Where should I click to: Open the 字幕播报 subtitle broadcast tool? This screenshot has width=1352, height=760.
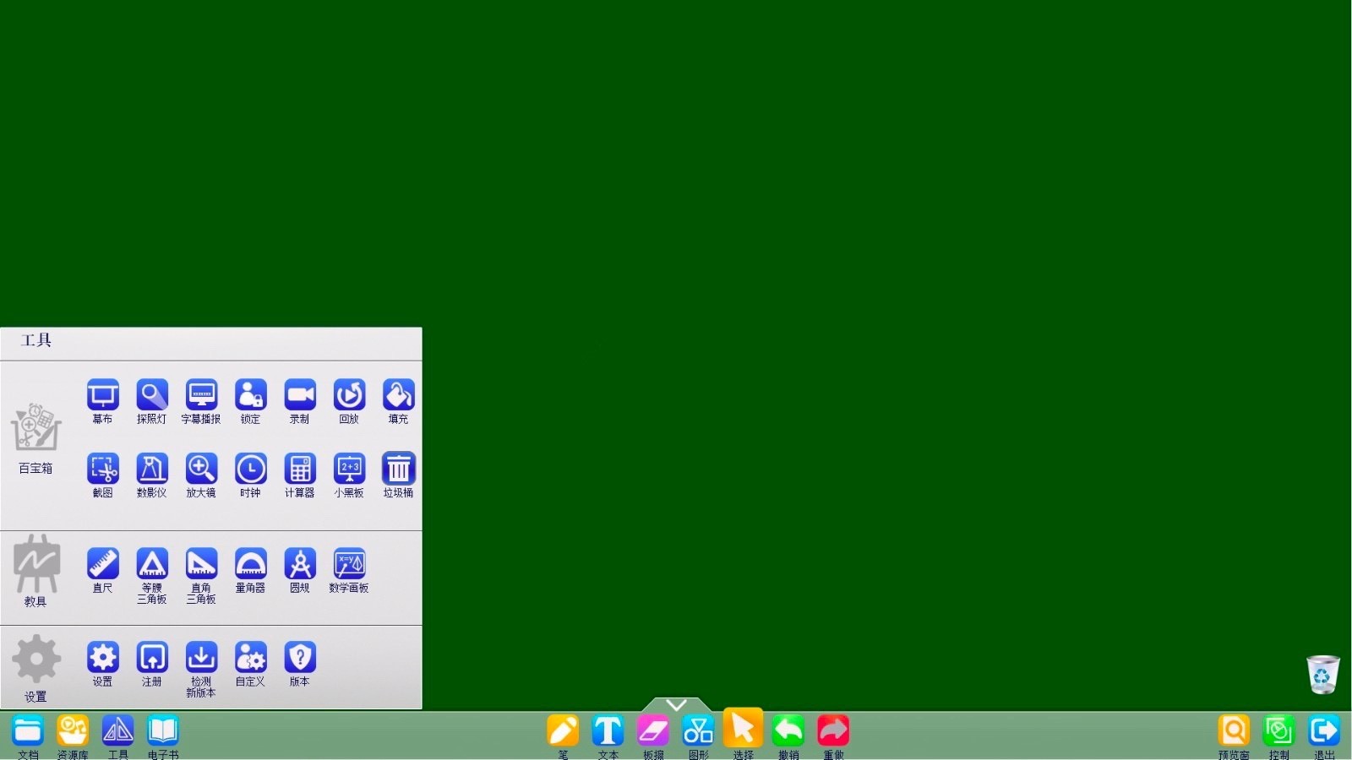(x=201, y=395)
